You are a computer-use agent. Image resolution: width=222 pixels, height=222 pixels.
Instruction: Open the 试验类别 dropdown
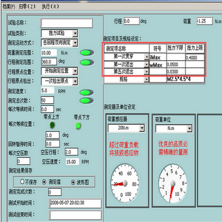tap(75, 34)
